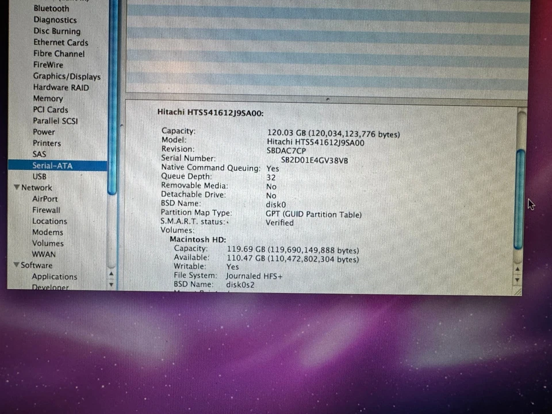The height and width of the screenshot is (414, 552).
Task: Select PCI Cards in sidebar
Action: point(50,109)
